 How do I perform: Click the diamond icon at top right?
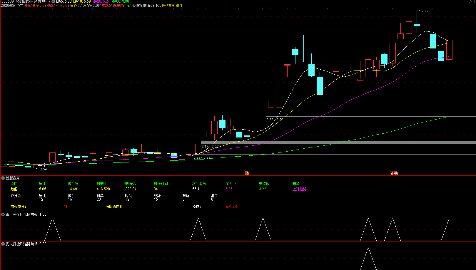click(x=470, y=2)
